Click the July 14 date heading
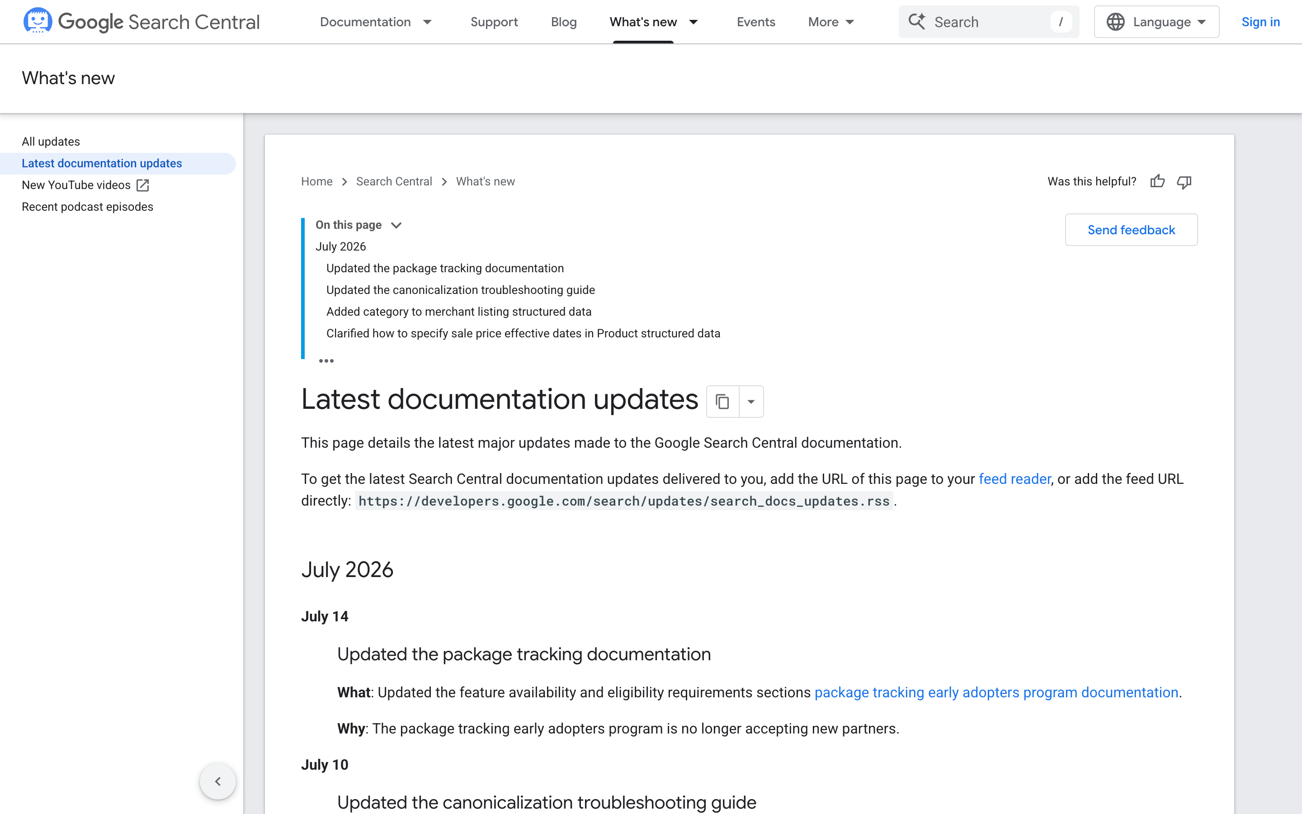Viewport: 1302px width, 814px height. pyautogui.click(x=325, y=616)
